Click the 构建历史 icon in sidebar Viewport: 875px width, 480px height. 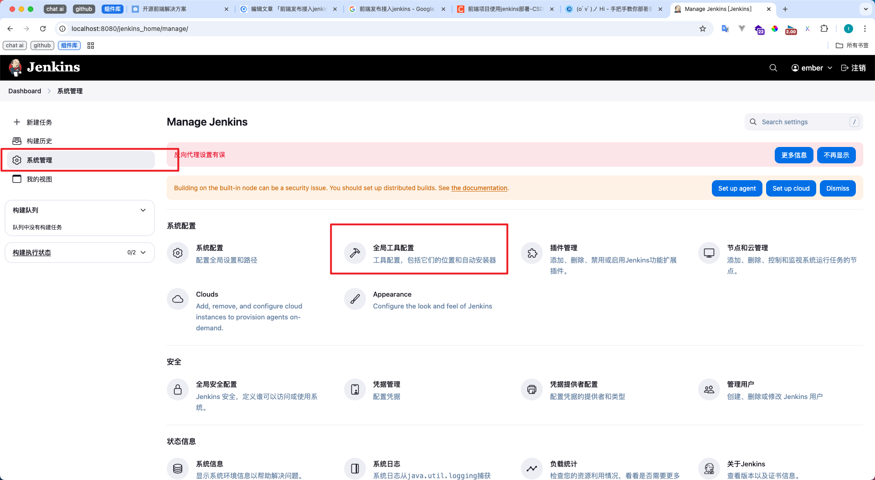[17, 141]
